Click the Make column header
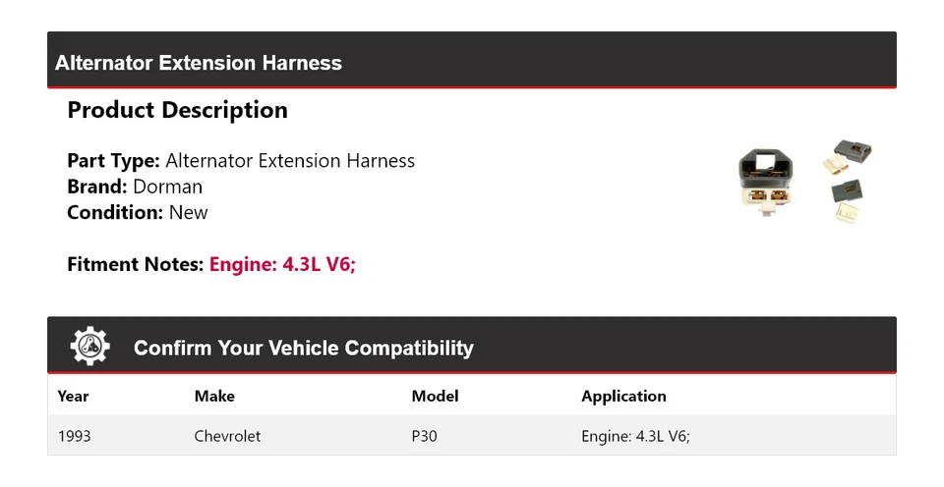Image resolution: width=944 pixels, height=487 pixels. (x=214, y=396)
